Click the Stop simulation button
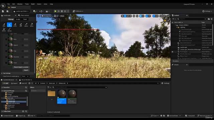The image size is (214, 120). pyautogui.click(x=62, y=11)
